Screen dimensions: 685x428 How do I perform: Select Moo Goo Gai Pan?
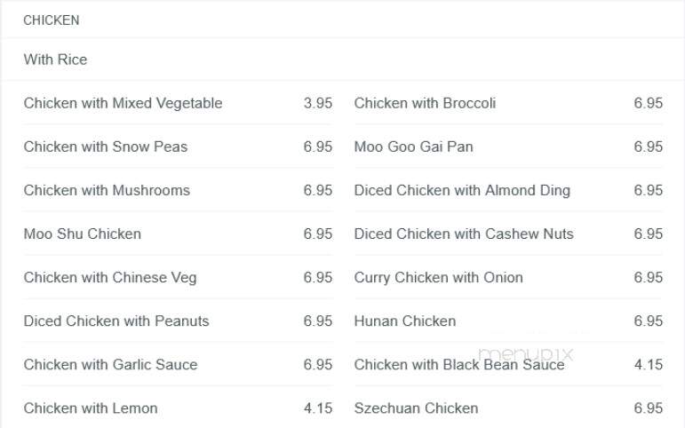coord(413,147)
